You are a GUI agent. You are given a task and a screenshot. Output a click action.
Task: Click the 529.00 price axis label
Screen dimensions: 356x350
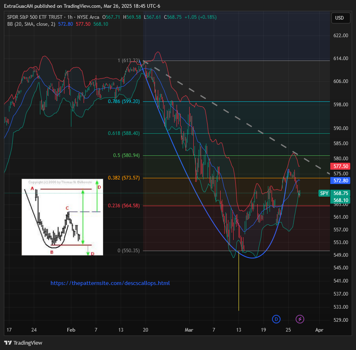341,320
